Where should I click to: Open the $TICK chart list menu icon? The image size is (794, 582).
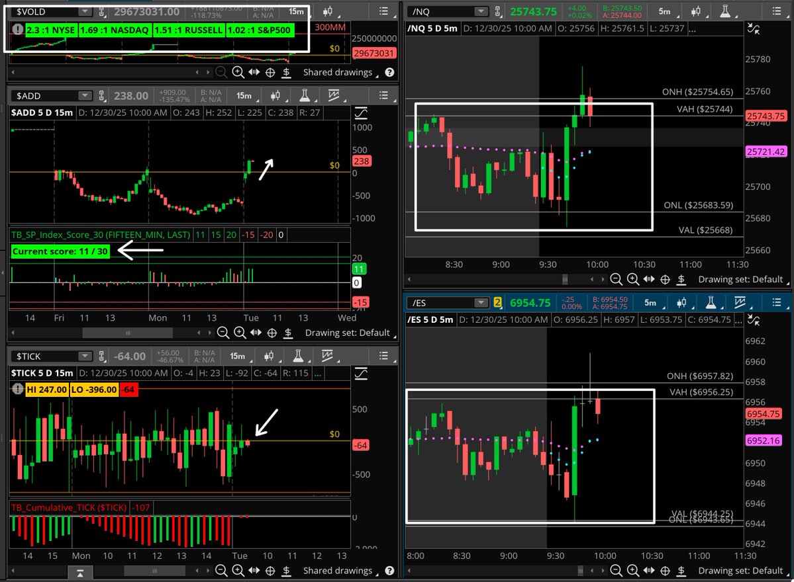pyautogui.click(x=384, y=356)
